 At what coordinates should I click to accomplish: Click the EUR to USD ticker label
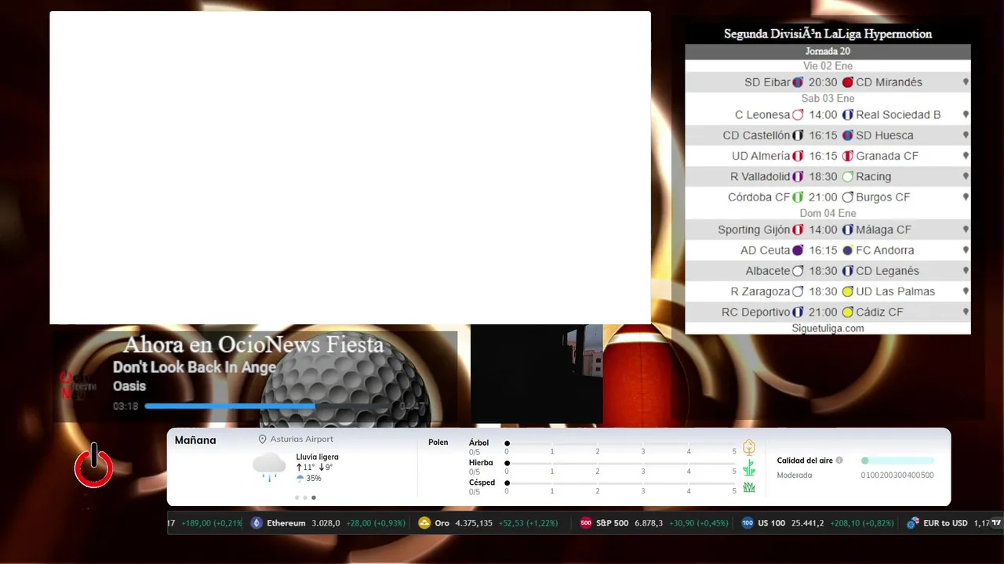(945, 523)
